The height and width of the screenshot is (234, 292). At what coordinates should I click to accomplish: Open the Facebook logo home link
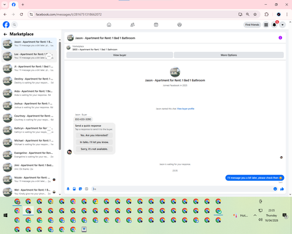pos(6,25)
